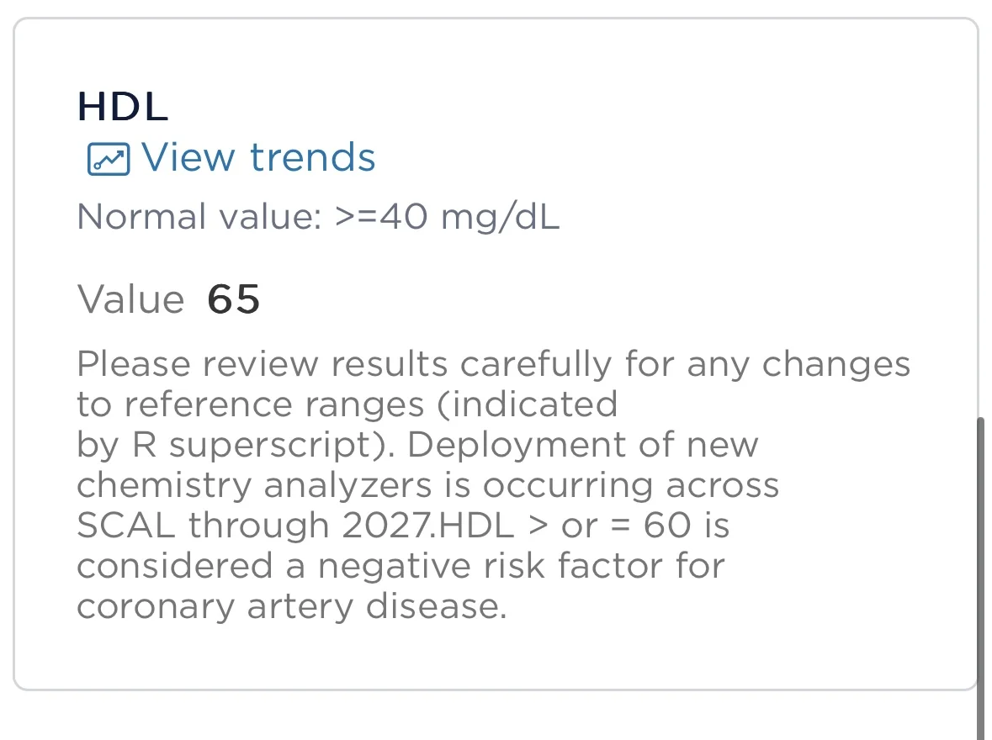Click the trends chart icon

tap(109, 159)
